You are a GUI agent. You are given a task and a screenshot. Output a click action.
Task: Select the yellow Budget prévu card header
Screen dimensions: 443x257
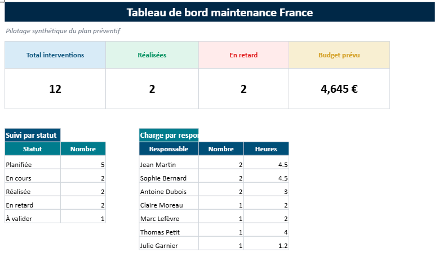[x=339, y=55]
